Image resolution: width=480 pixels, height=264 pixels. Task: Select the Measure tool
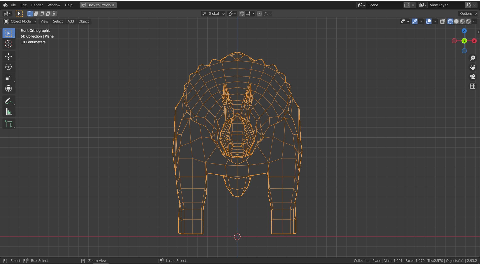coord(8,112)
